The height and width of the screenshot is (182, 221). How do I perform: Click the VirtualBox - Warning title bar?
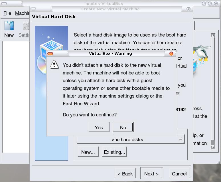pyautogui.click(x=111, y=54)
